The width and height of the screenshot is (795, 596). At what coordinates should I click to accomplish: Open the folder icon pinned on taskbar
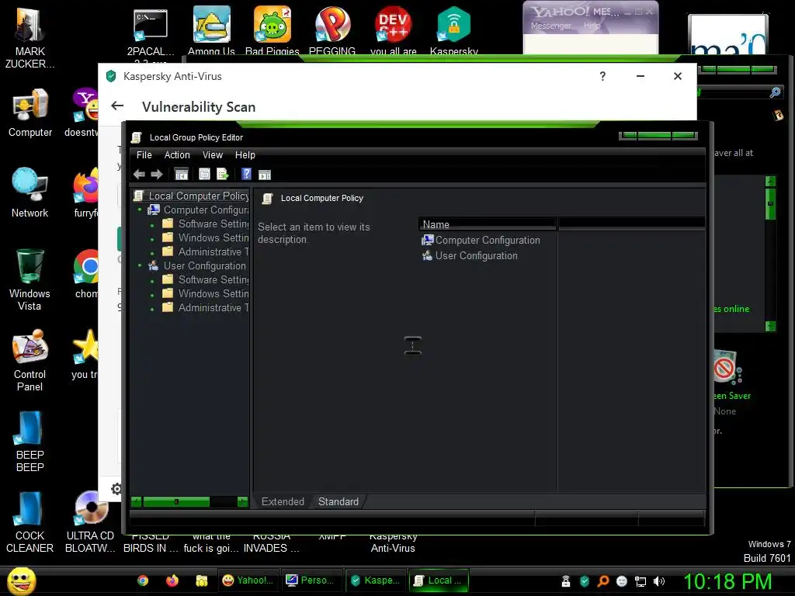point(202,580)
